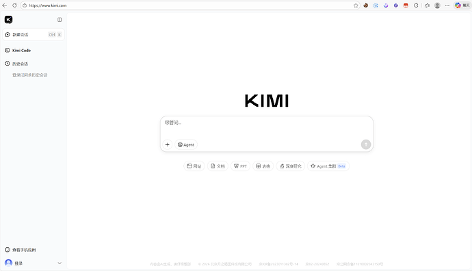Click the cookie extension icon
Screen dimensions: 472x271
point(366,5)
